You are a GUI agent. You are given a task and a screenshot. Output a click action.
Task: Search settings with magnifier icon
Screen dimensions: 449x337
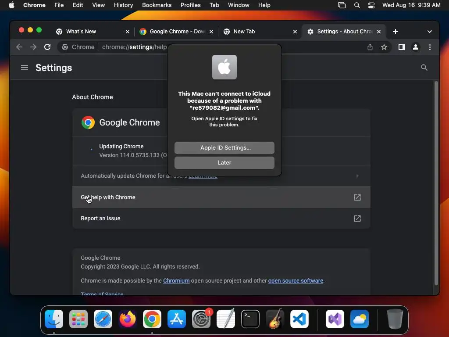pos(424,68)
